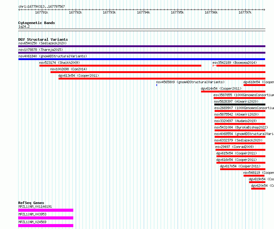
Task: Select nsv5828397 (Almarri2020) label
Action: point(236,101)
